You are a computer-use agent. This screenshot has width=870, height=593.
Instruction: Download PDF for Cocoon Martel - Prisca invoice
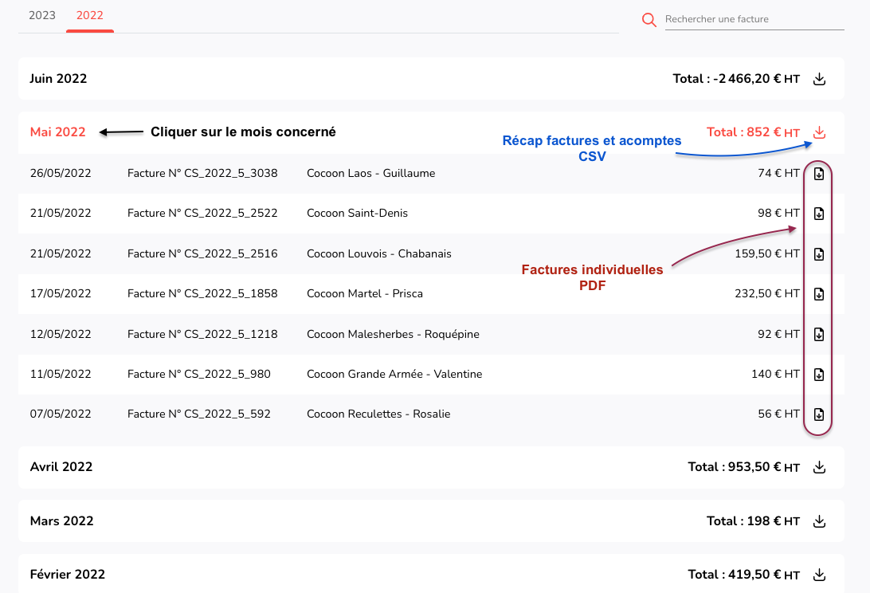[818, 294]
